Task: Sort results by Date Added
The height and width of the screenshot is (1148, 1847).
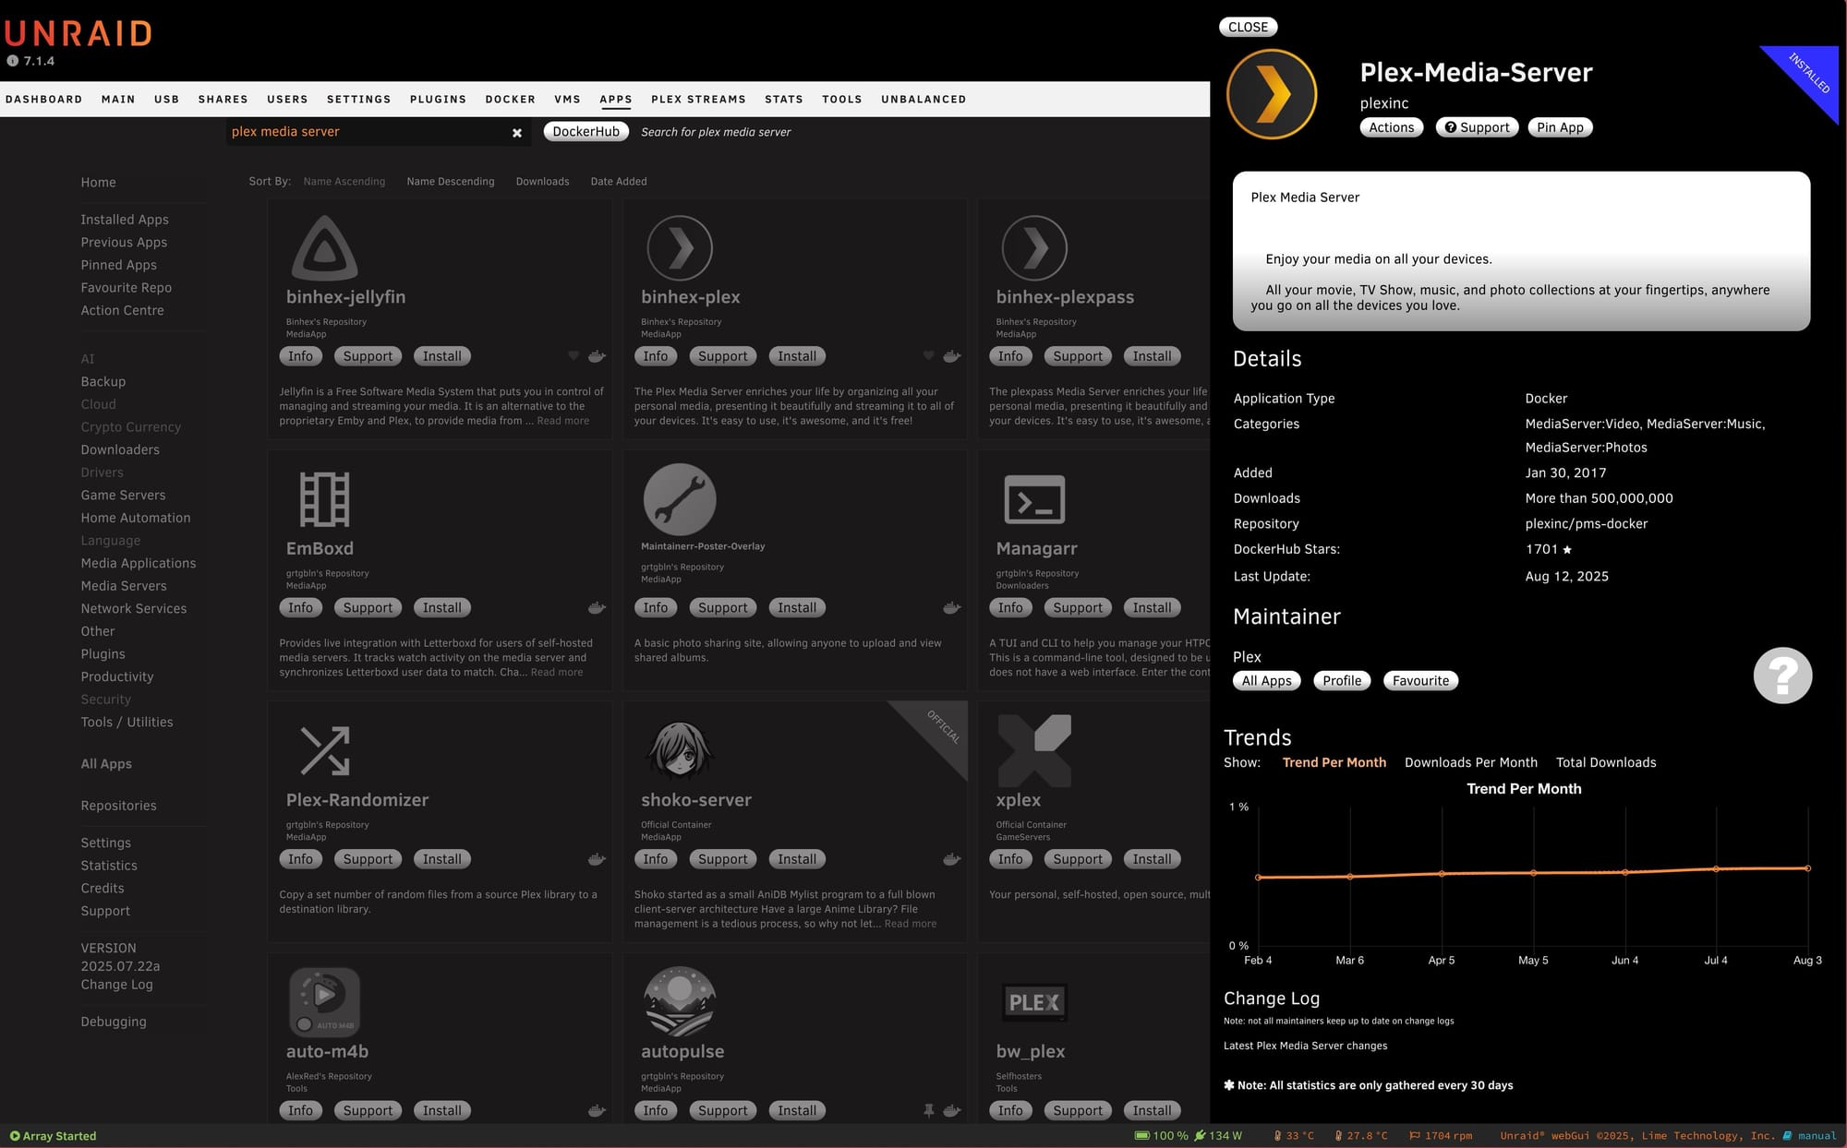Action: pyautogui.click(x=619, y=182)
